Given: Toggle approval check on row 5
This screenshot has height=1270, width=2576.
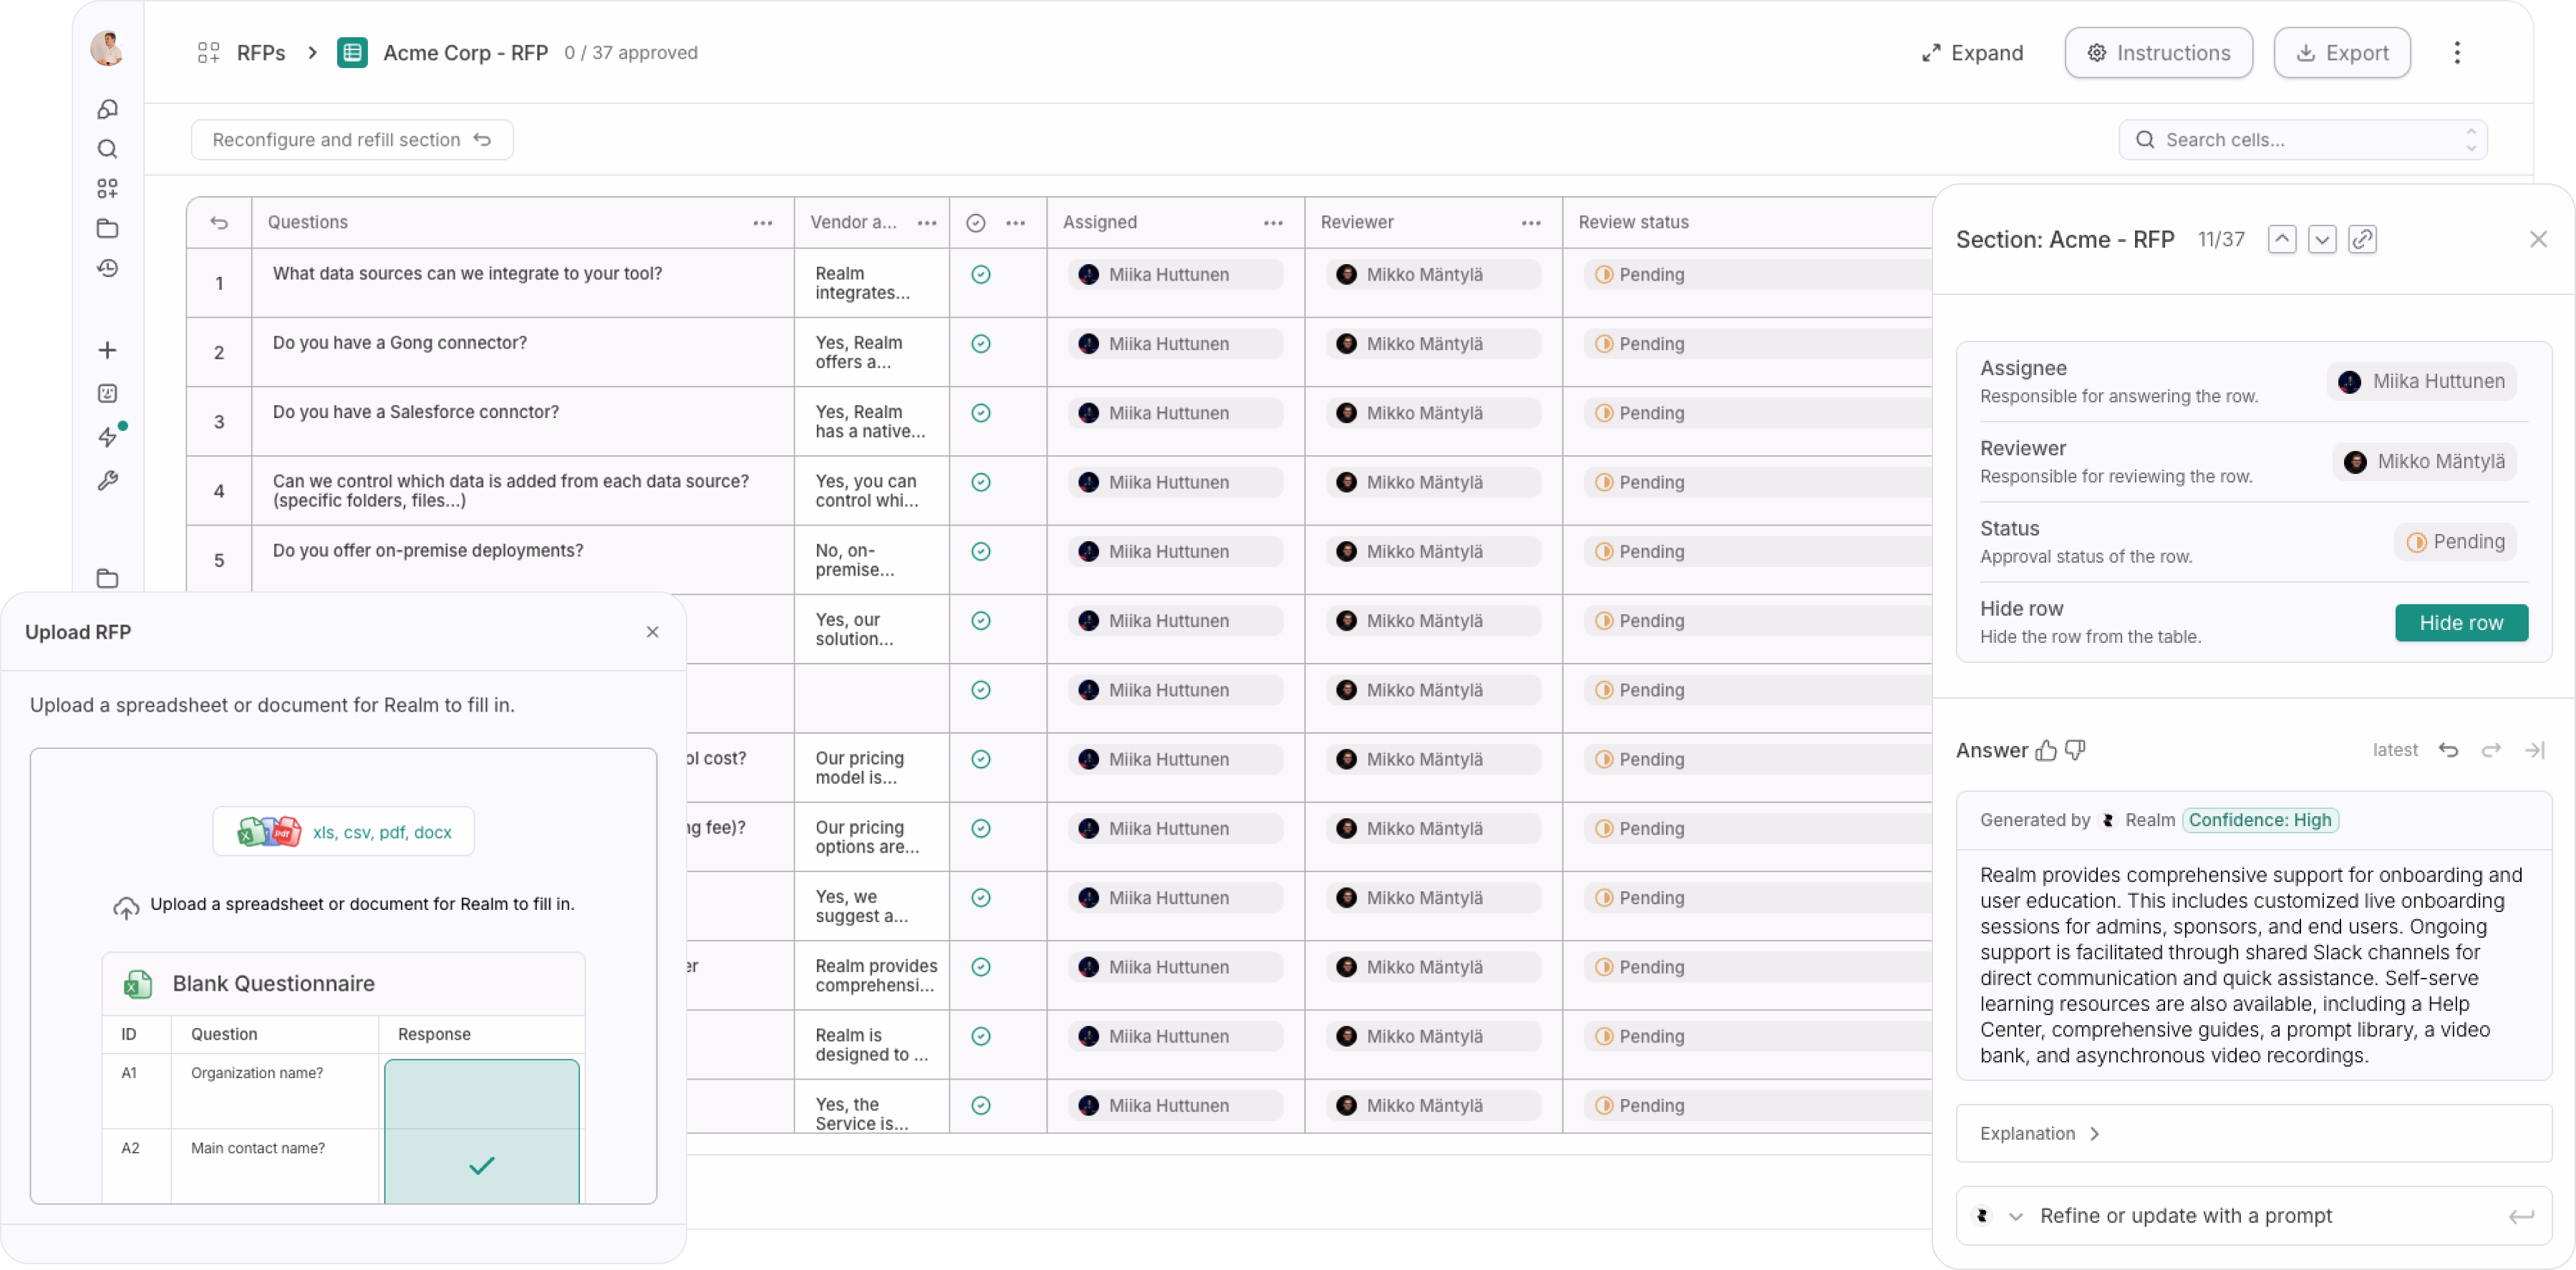Looking at the screenshot, I should tap(981, 552).
